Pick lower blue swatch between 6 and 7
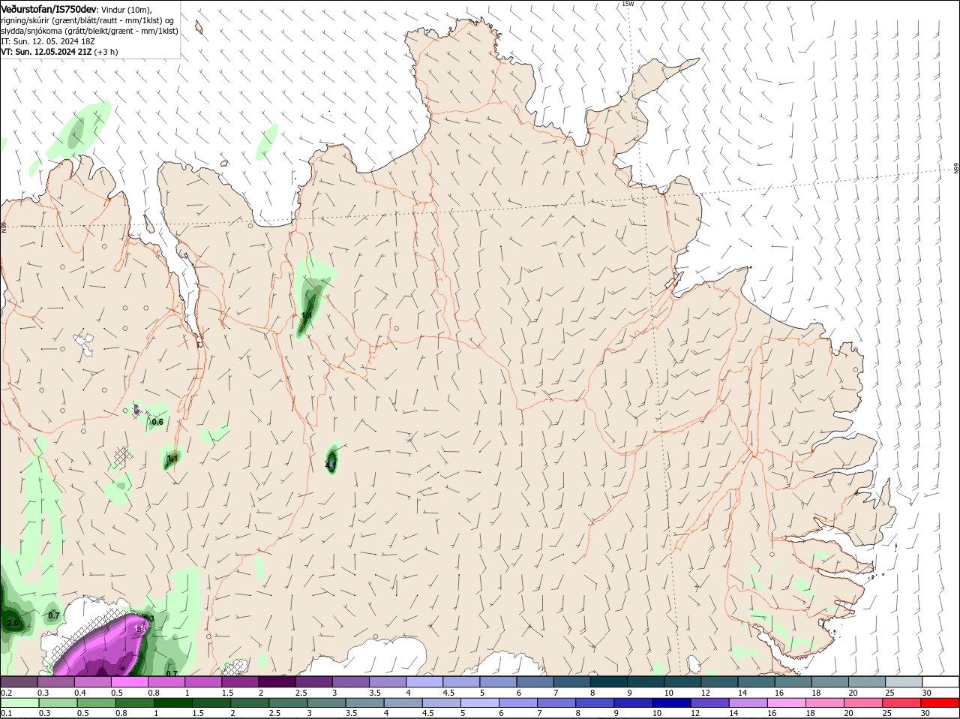The image size is (960, 719). pyautogui.click(x=518, y=703)
